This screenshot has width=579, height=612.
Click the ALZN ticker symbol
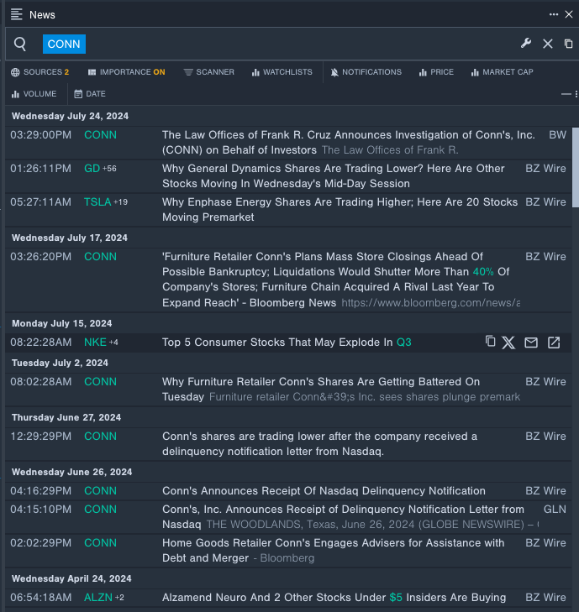[98, 598]
